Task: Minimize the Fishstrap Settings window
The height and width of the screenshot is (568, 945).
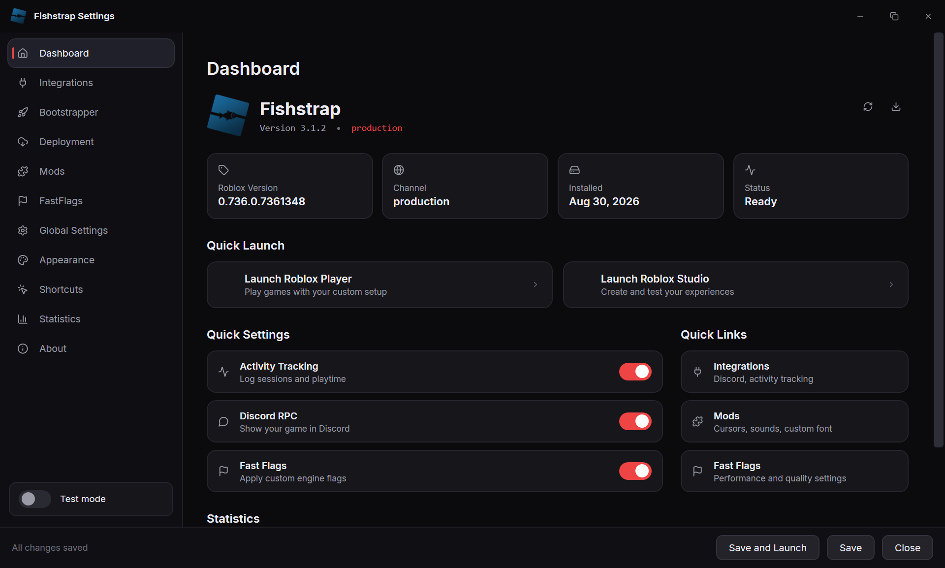Action: (860, 16)
